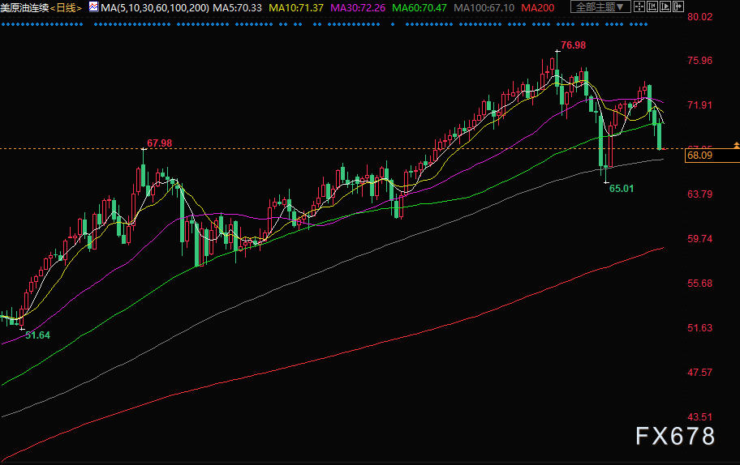Click the chart playback icon
740x465 pixels.
(x=665, y=6)
